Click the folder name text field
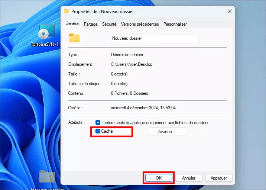The height and width of the screenshot is (190, 266). [x=155, y=38]
